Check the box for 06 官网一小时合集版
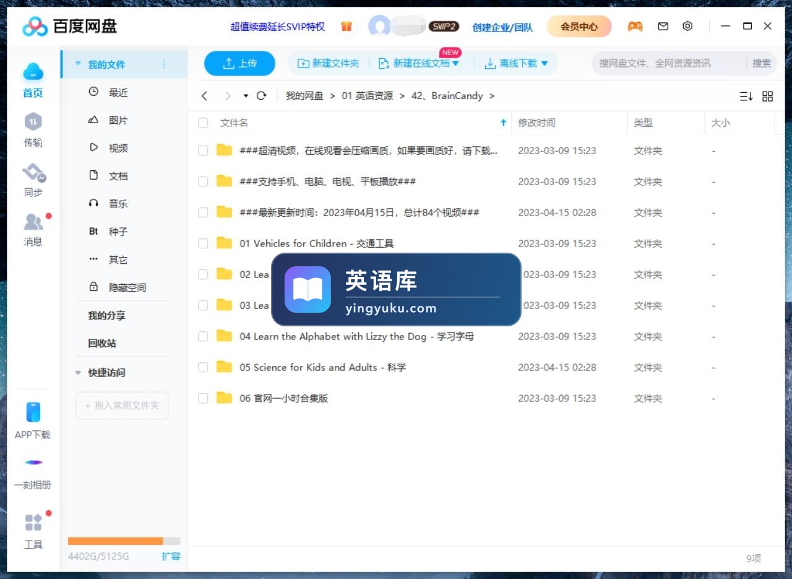Image resolution: width=792 pixels, height=579 pixels. (x=203, y=398)
